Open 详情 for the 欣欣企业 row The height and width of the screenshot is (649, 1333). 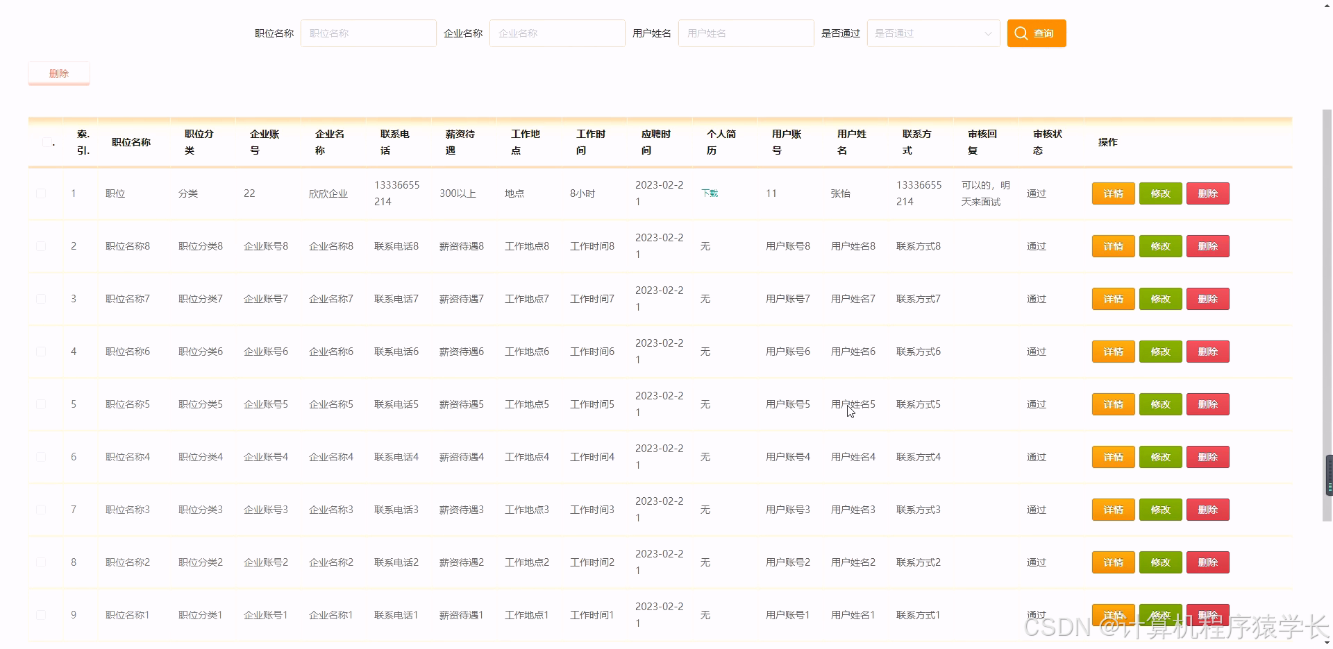coord(1113,193)
